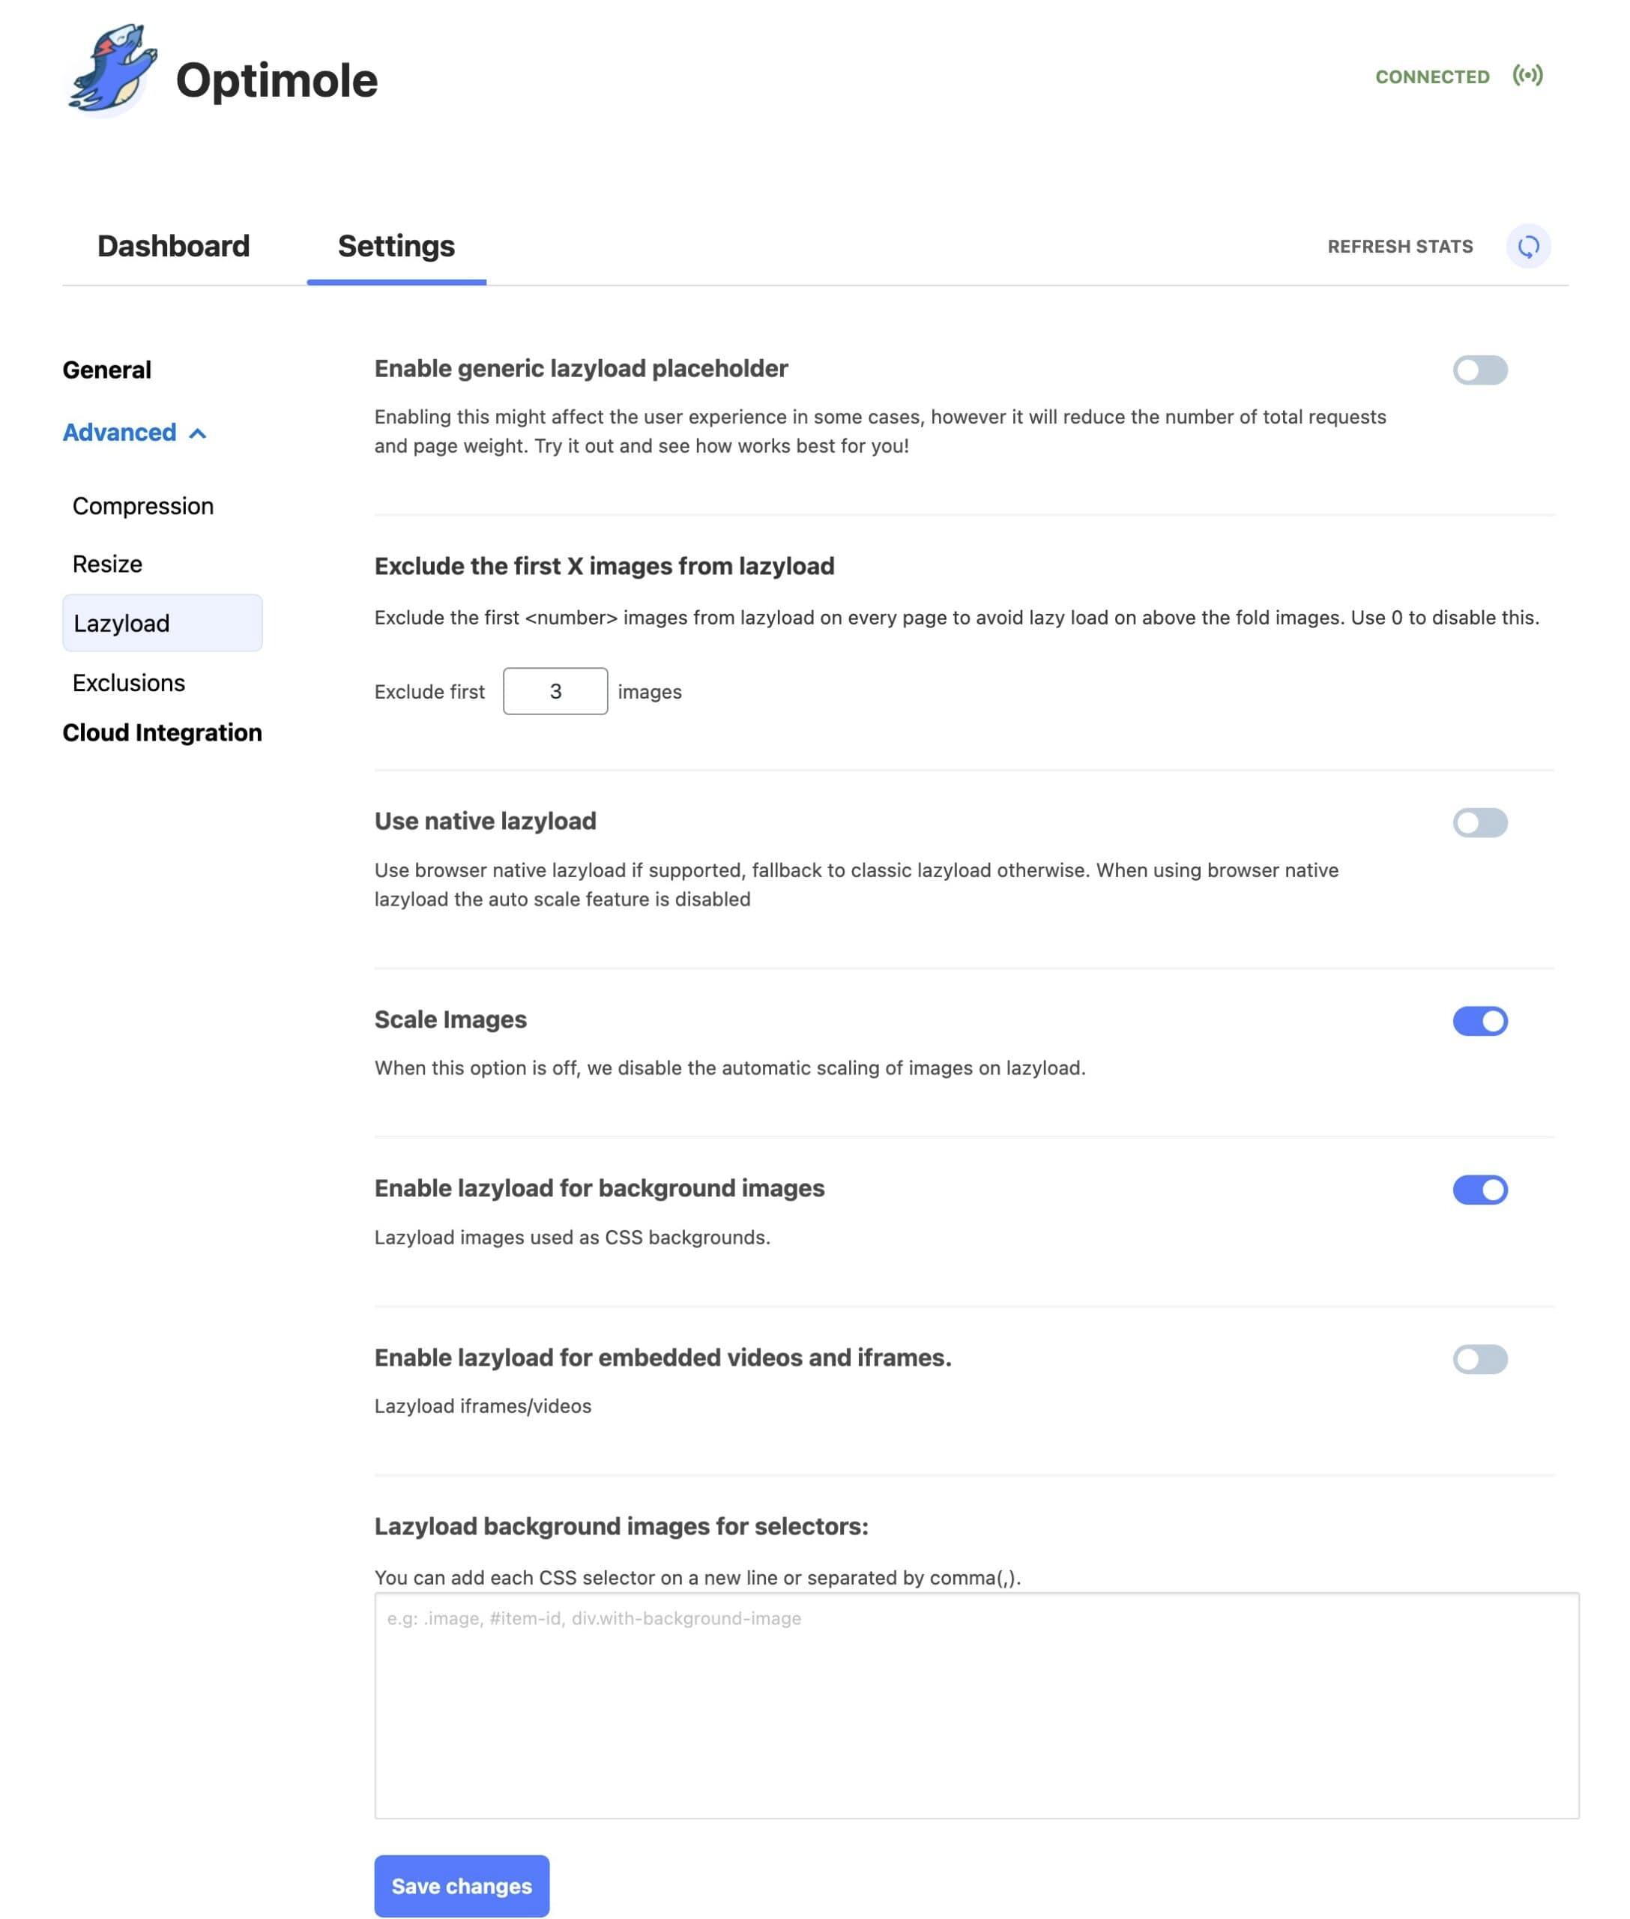Turn off lazyload for background images
Image resolution: width=1630 pixels, height=1919 pixels.
tap(1479, 1190)
